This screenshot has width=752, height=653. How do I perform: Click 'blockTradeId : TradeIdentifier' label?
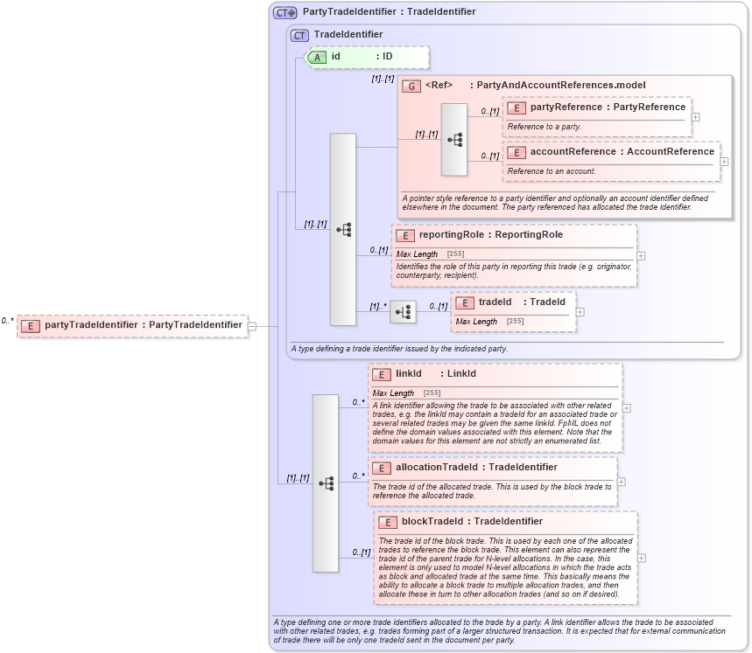pyautogui.click(x=472, y=521)
